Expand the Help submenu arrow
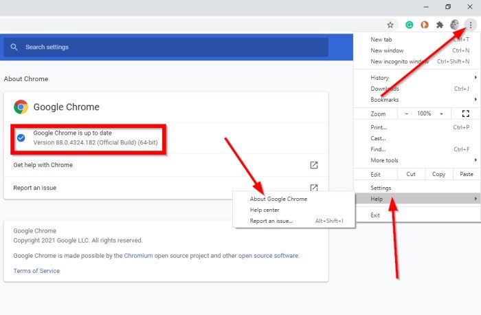481x315 pixels. click(476, 199)
